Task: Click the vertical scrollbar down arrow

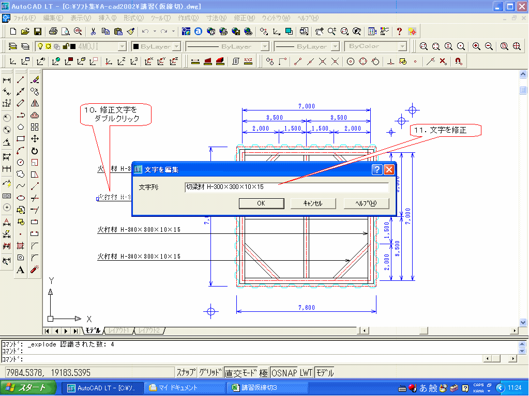Action: 523,322
